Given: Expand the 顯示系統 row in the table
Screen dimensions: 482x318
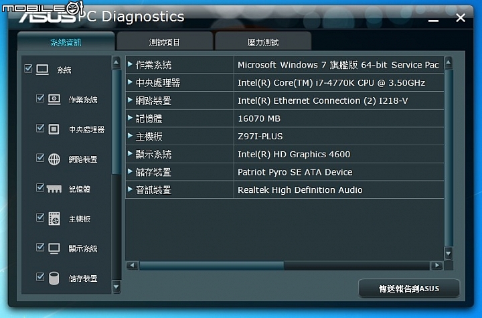Looking at the screenshot, I should pyautogui.click(x=130, y=153).
